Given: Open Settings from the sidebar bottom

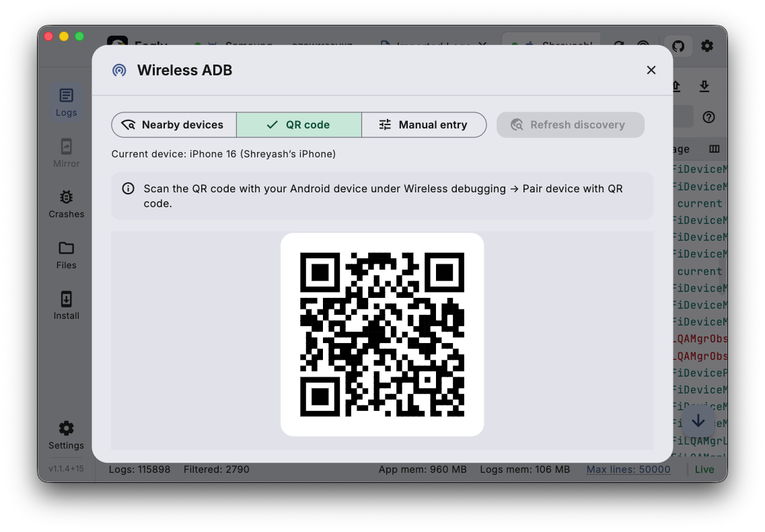Looking at the screenshot, I should (66, 435).
